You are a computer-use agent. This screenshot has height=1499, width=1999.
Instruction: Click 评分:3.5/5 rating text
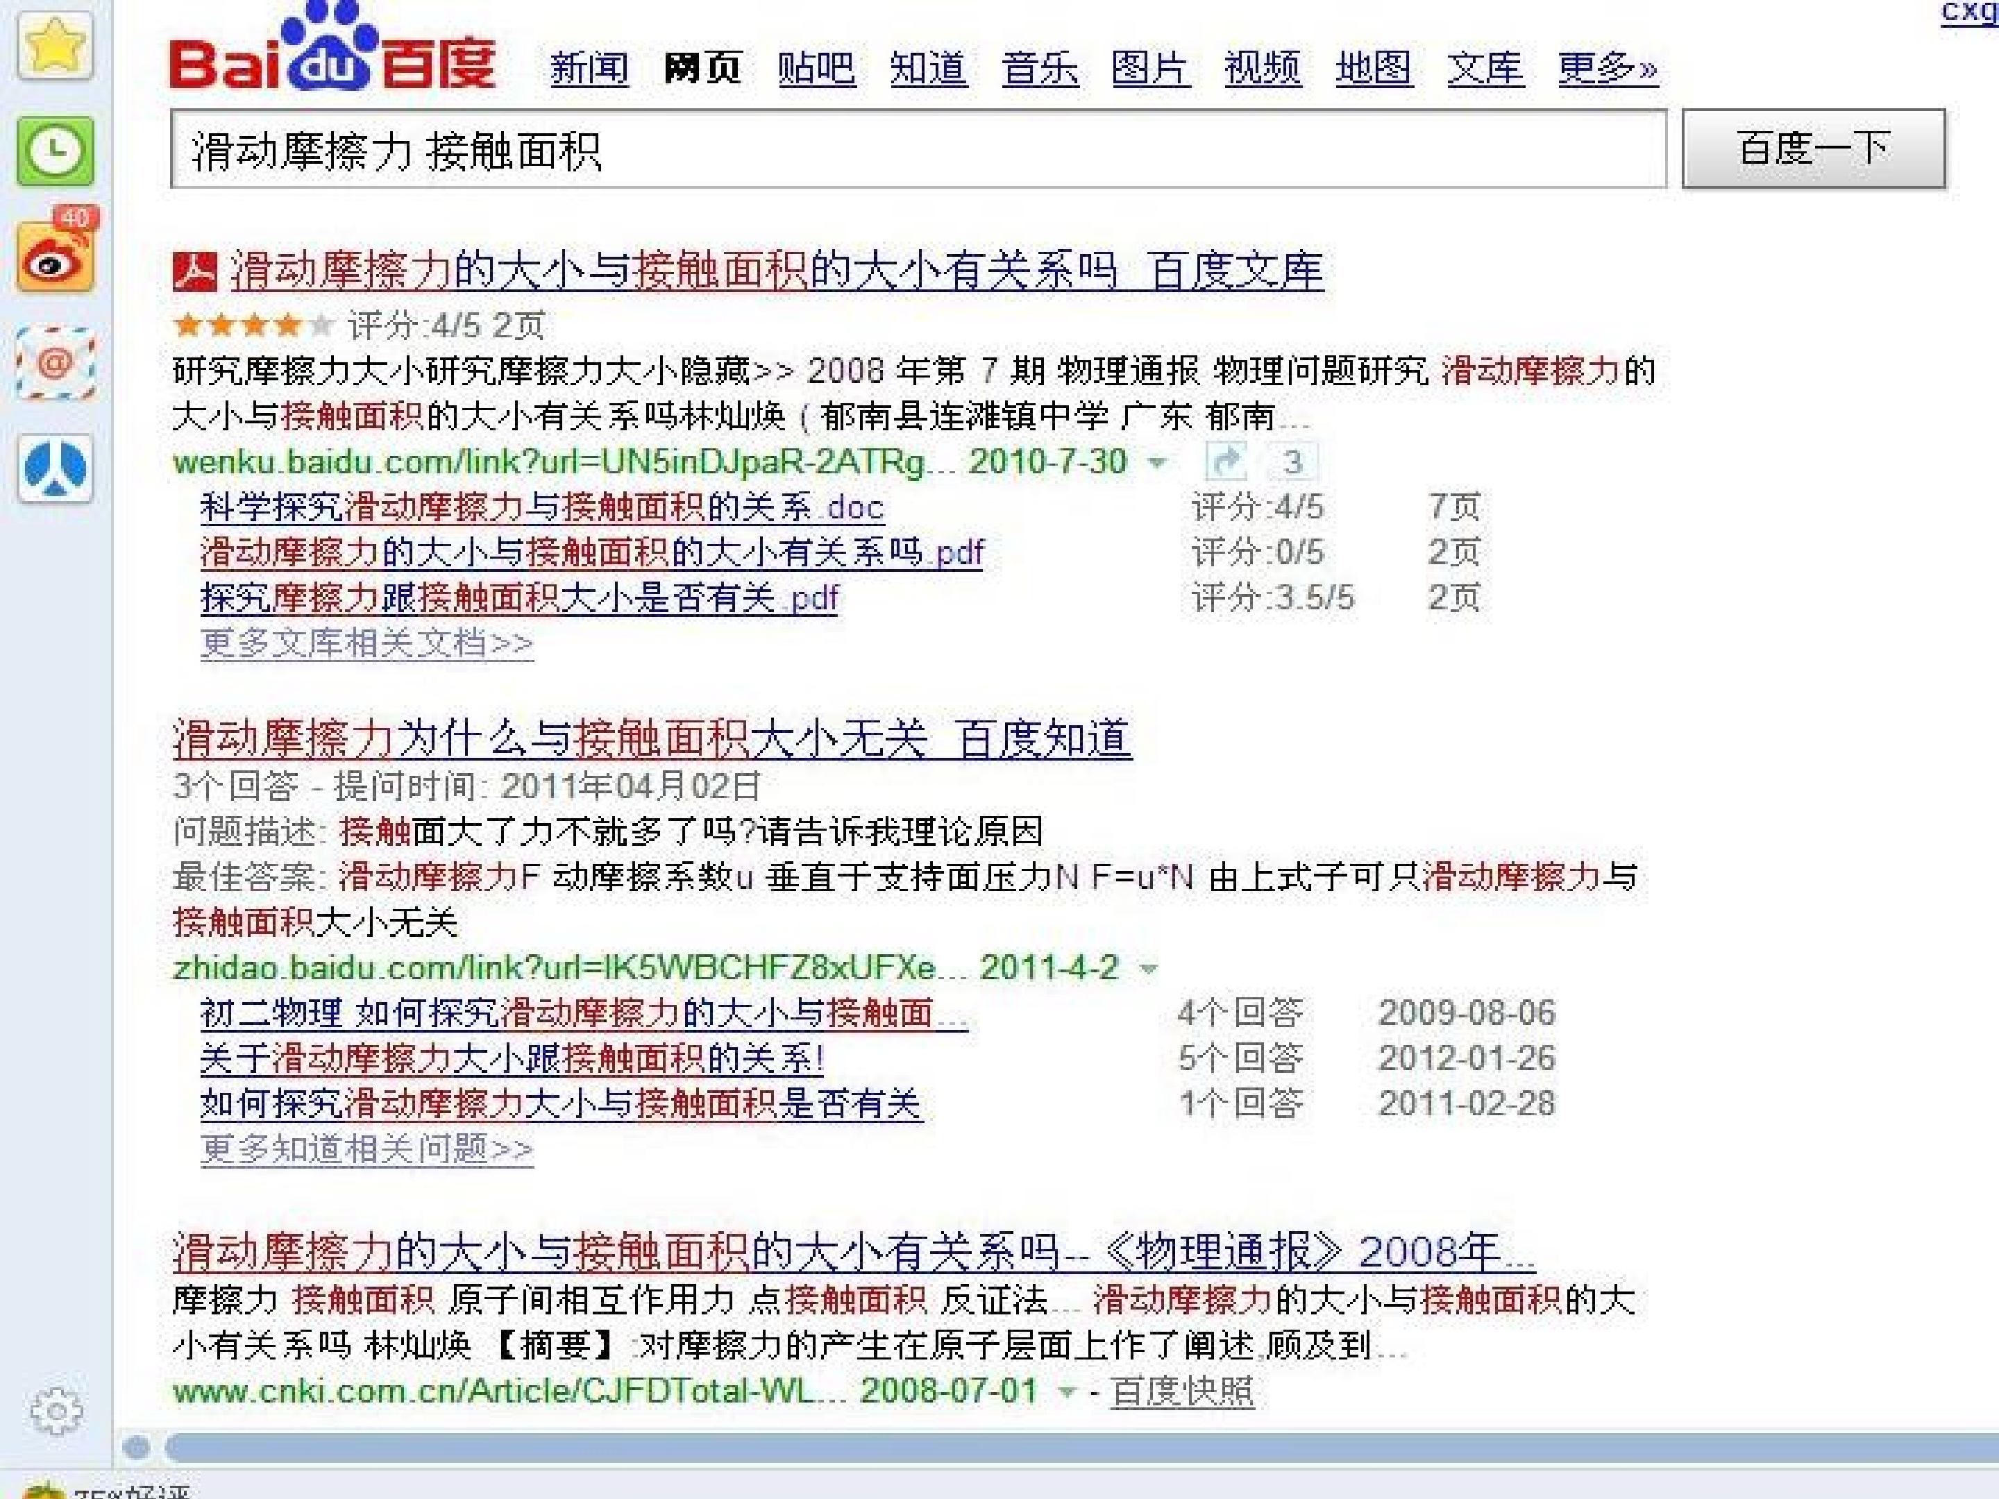(x=1272, y=598)
